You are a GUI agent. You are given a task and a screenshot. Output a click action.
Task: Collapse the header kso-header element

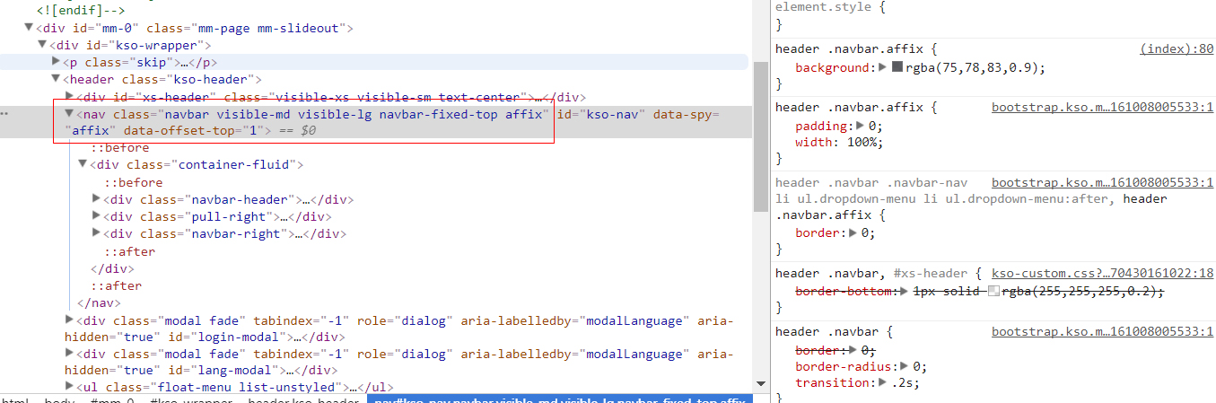[x=57, y=80]
